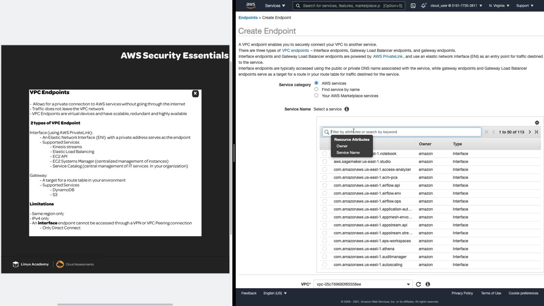This screenshot has width=544, height=306.
Task: Click the Linux Academy logo
Action: tap(31, 264)
